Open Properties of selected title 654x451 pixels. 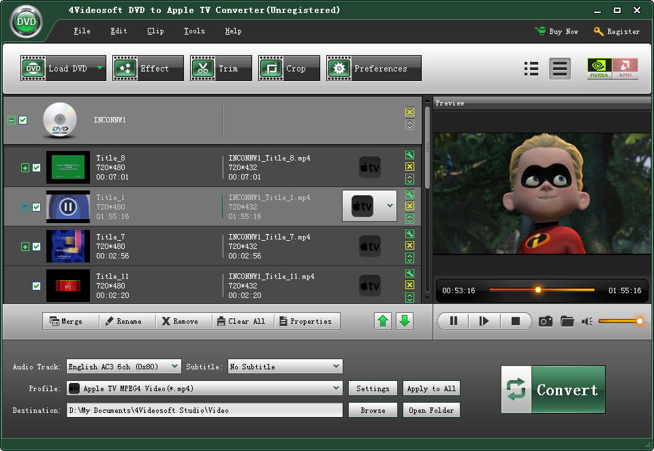click(x=307, y=321)
